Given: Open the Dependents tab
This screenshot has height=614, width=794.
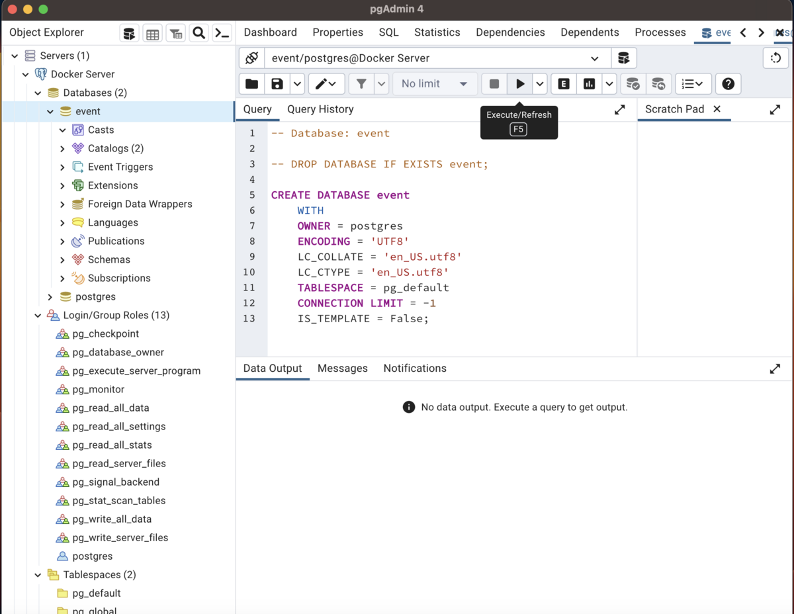Looking at the screenshot, I should 590,32.
